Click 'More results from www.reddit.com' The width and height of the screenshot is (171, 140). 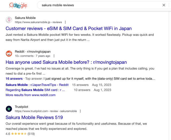30,95
